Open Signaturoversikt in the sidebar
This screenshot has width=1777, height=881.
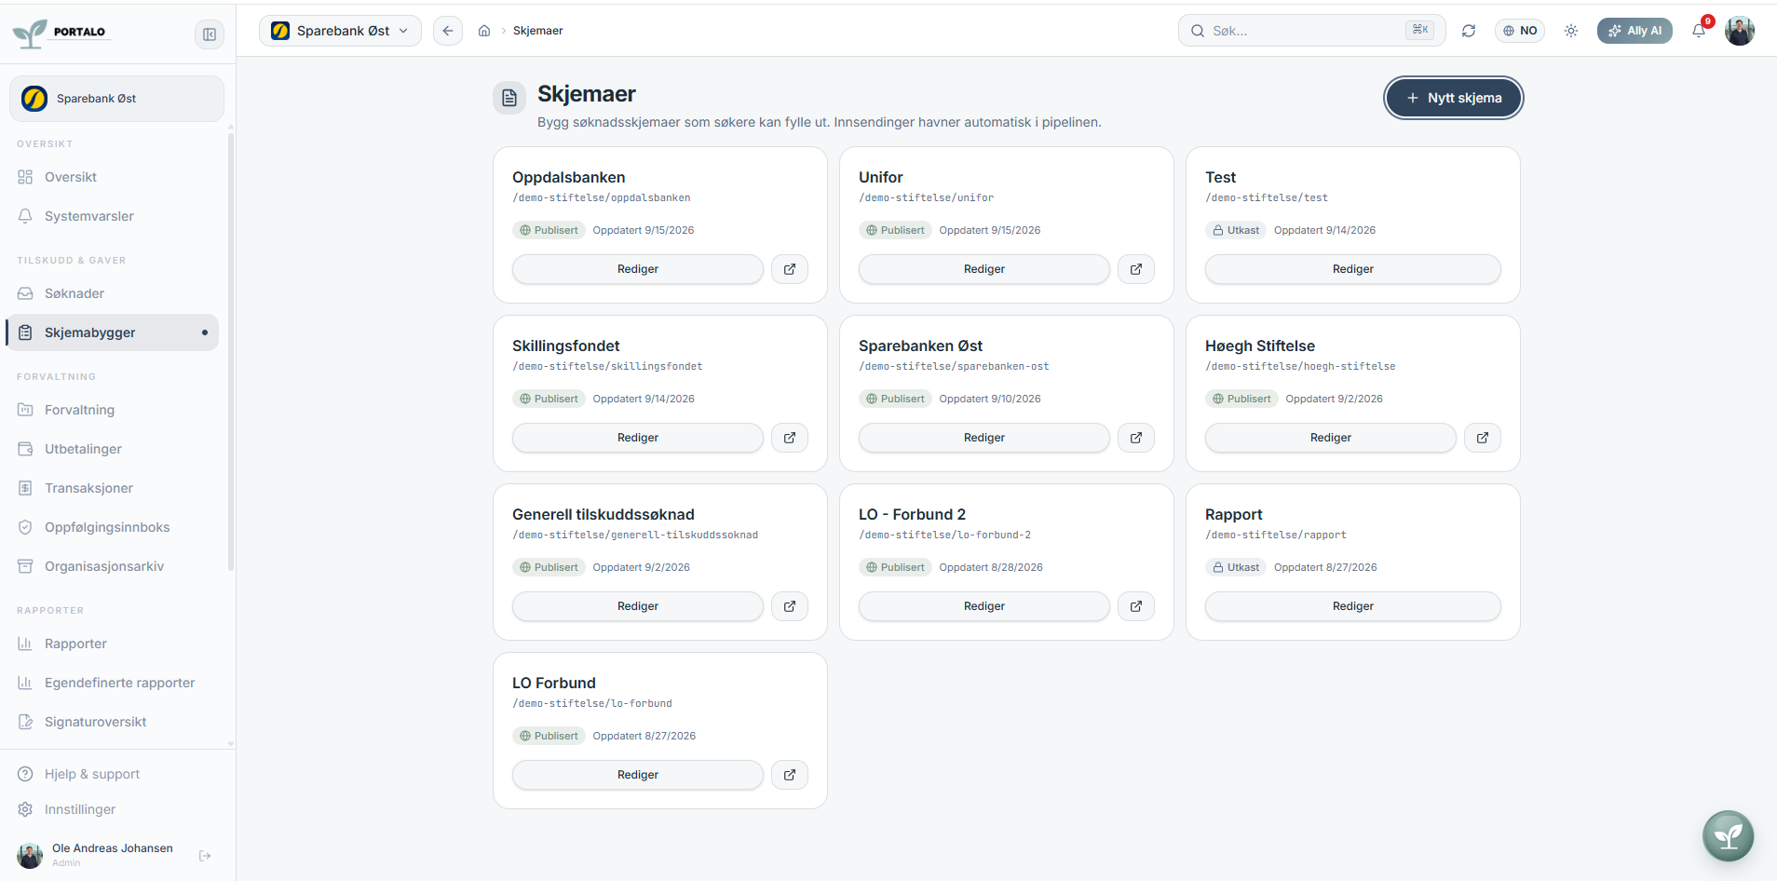[113, 722]
